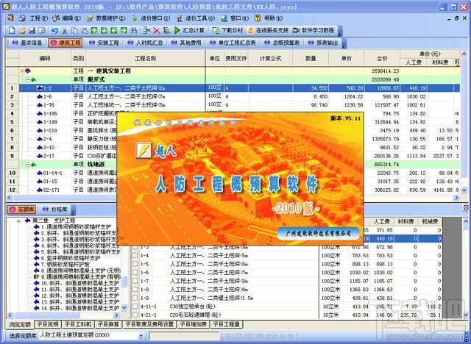Click the tree structure icon beside red X
Viewport: 471px width, 344px height.
click(x=166, y=30)
